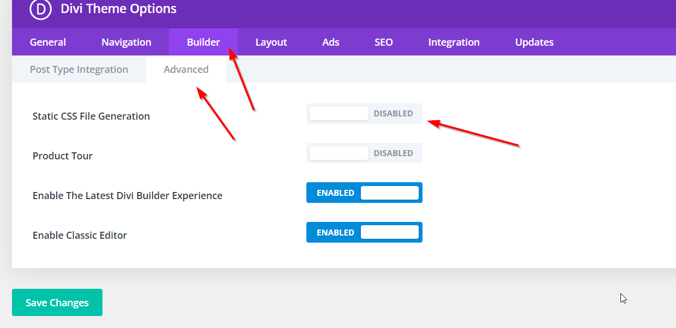Switch to the Navigation tab
This screenshot has width=676, height=328.
(x=126, y=42)
